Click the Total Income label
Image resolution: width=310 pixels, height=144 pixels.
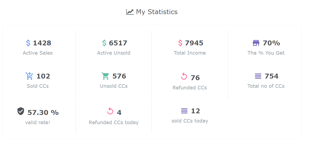click(x=190, y=53)
